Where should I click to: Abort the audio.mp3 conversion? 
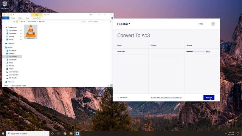[x=208, y=51]
